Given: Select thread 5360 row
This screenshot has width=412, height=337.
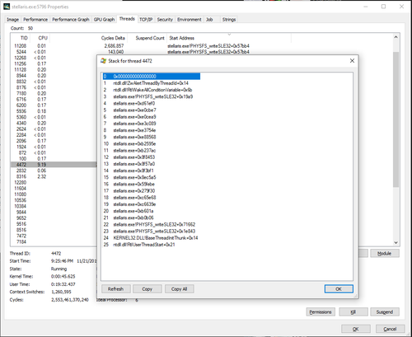Looking at the screenshot, I should (x=54, y=117).
